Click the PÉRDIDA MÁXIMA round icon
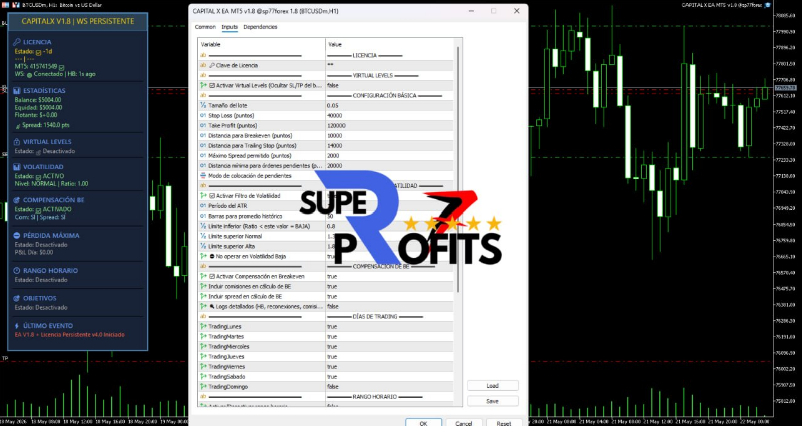The width and height of the screenshot is (802, 426). pyautogui.click(x=17, y=235)
